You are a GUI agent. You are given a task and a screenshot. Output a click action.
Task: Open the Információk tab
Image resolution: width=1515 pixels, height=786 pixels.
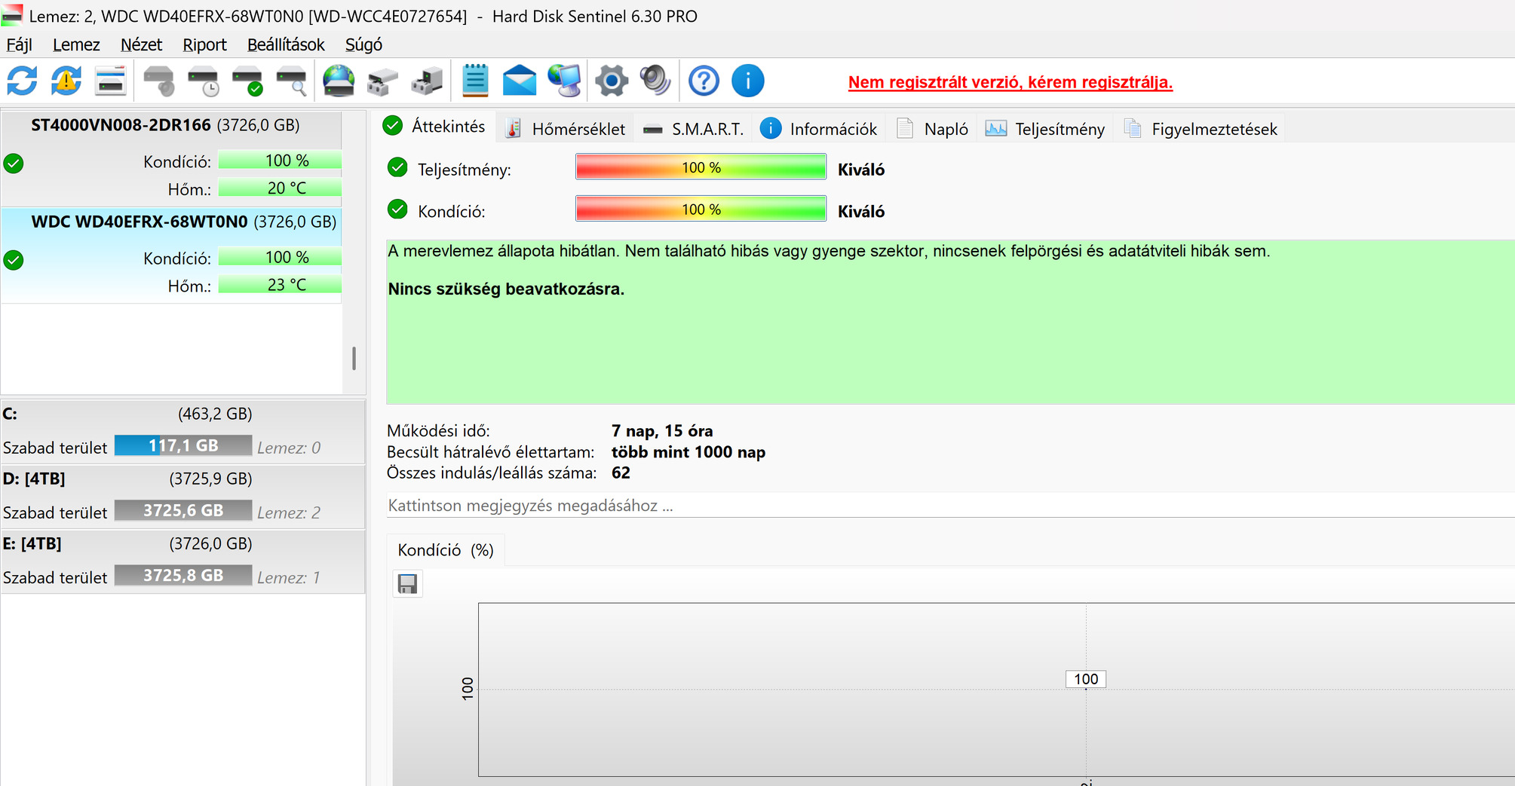(x=819, y=129)
